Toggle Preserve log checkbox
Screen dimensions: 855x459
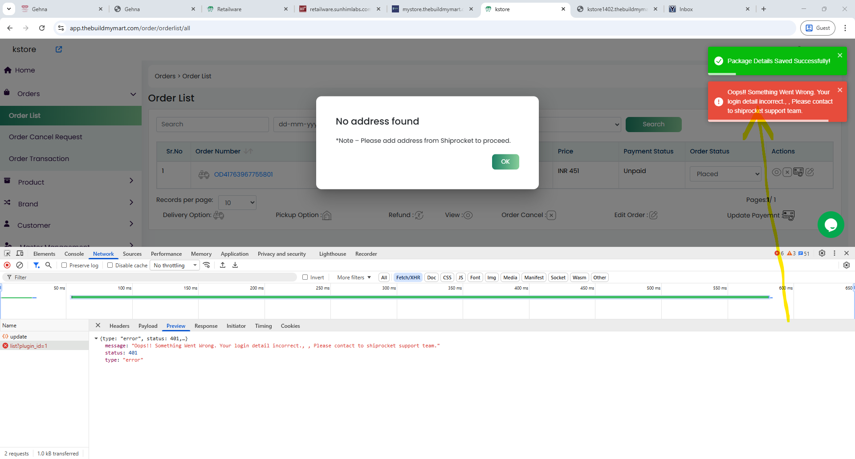point(64,265)
